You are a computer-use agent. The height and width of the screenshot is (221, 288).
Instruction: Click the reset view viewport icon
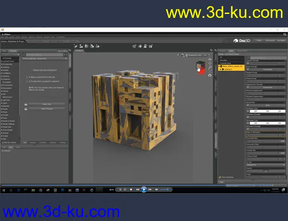[x=210, y=75]
